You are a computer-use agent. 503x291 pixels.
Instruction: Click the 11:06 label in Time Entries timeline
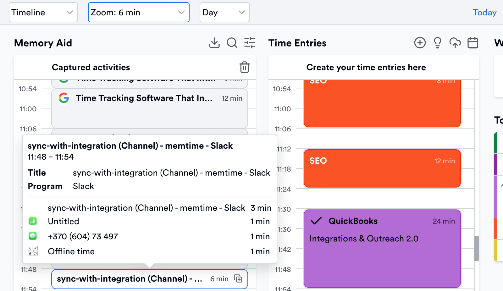tap(283, 129)
